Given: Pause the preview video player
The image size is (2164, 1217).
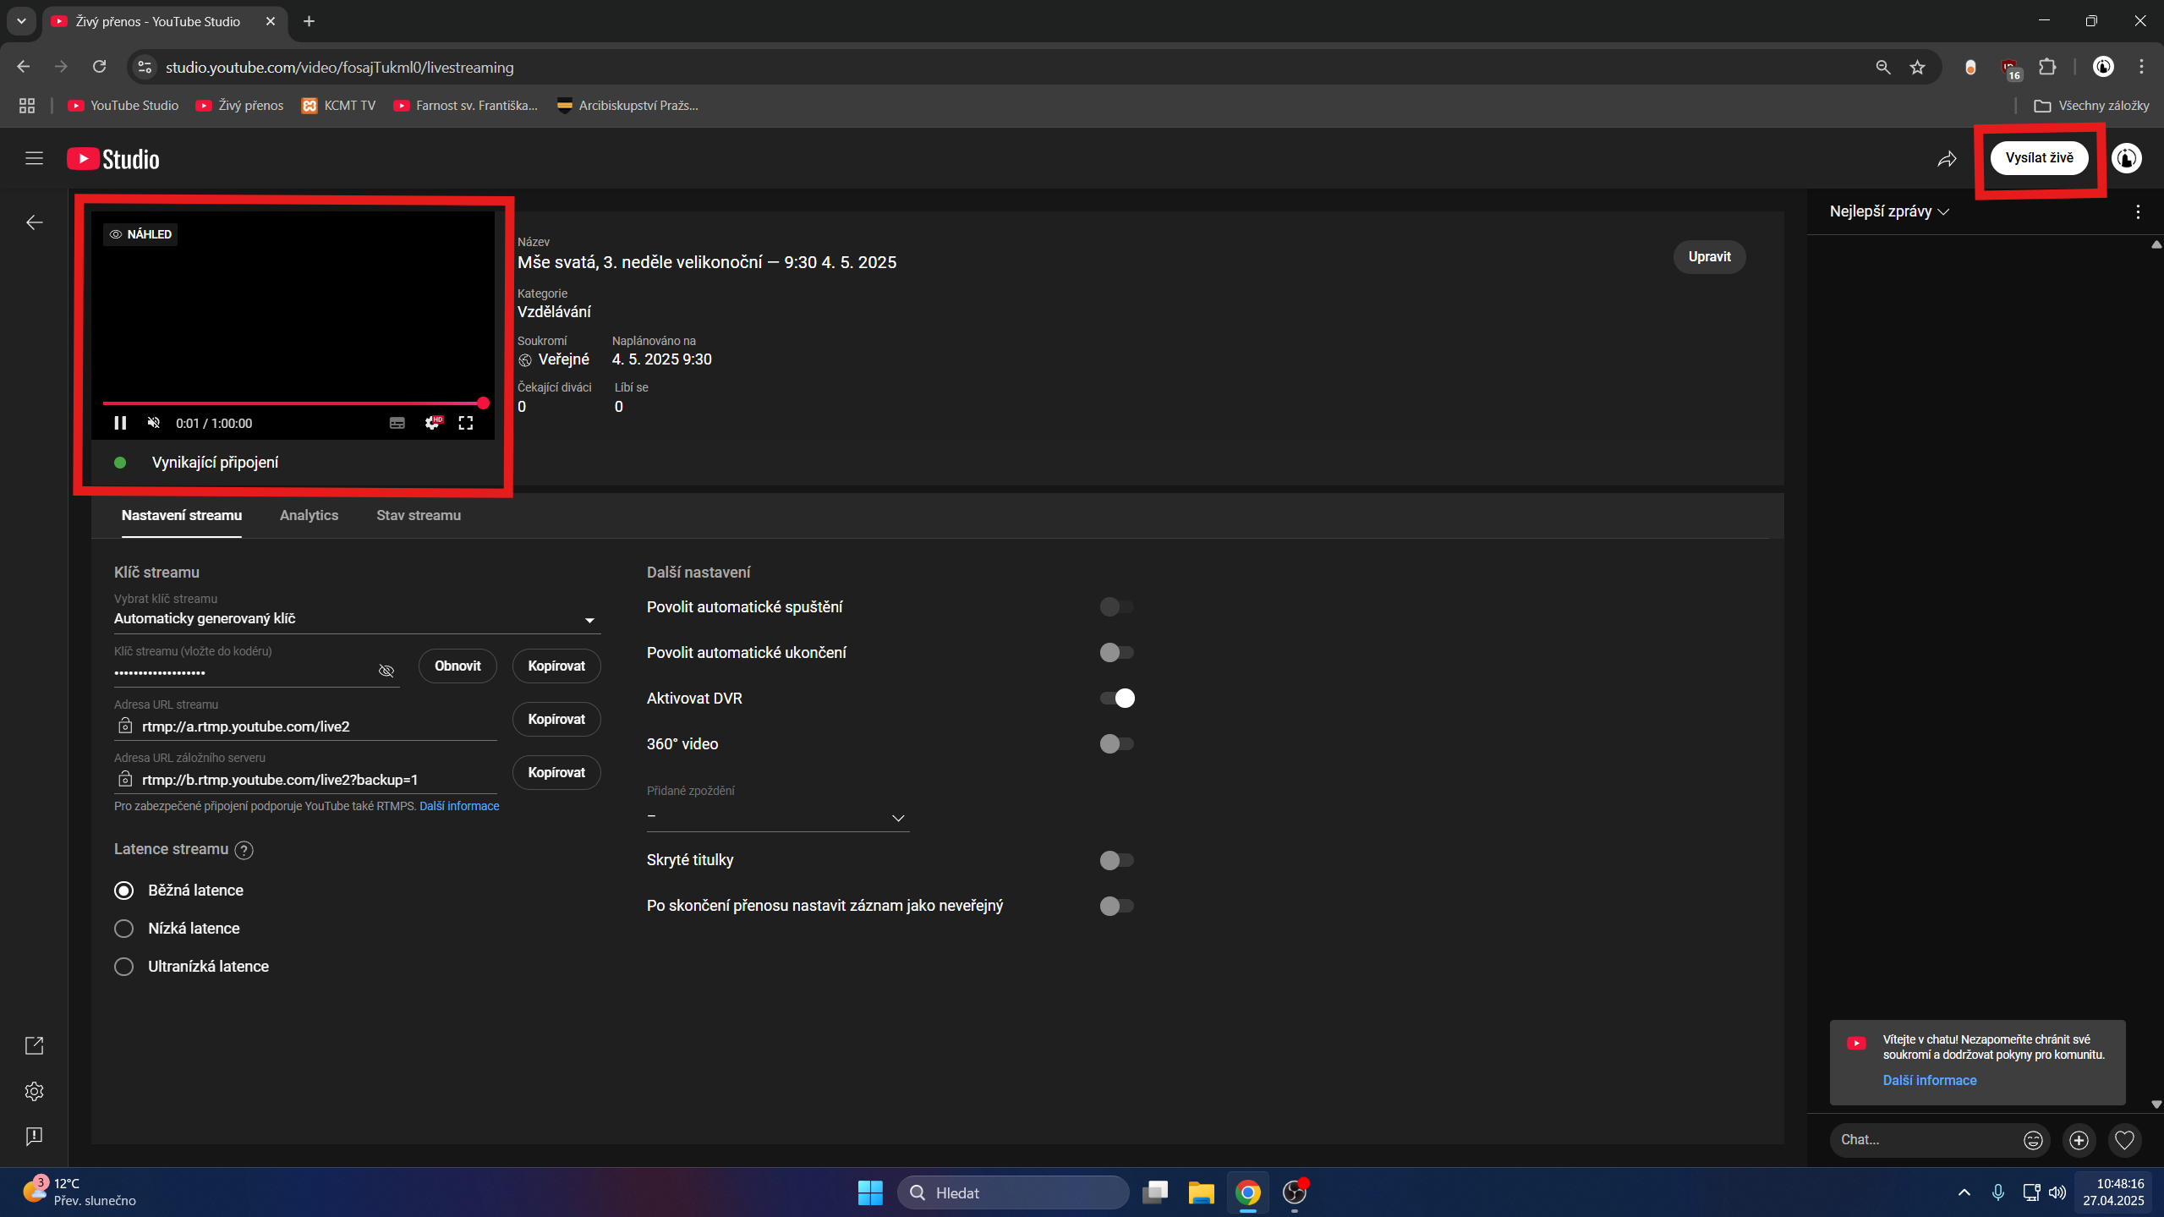Looking at the screenshot, I should [x=120, y=423].
